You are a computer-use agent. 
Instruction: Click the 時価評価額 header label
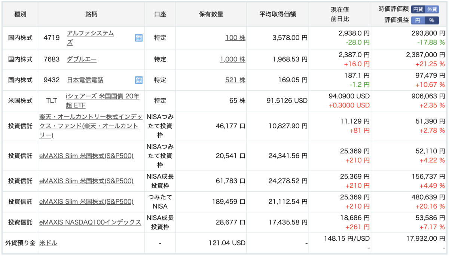click(394, 9)
